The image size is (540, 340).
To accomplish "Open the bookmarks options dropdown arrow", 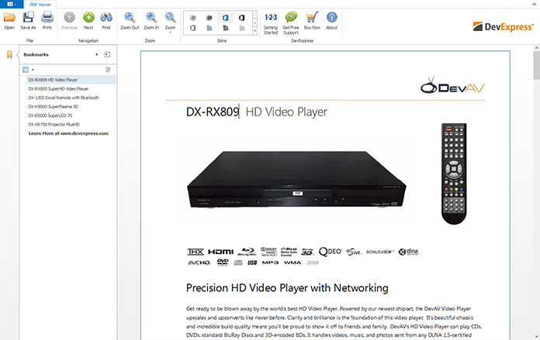I will (x=33, y=70).
